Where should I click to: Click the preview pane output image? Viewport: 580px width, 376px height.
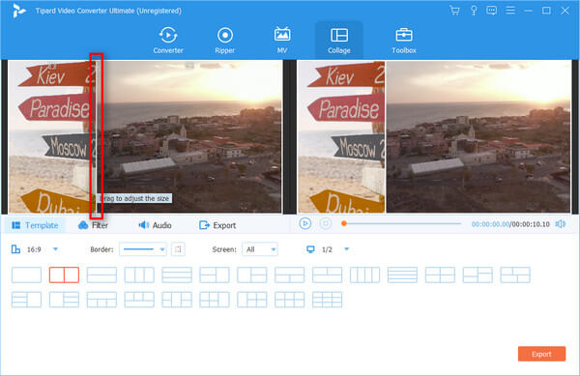[434, 137]
